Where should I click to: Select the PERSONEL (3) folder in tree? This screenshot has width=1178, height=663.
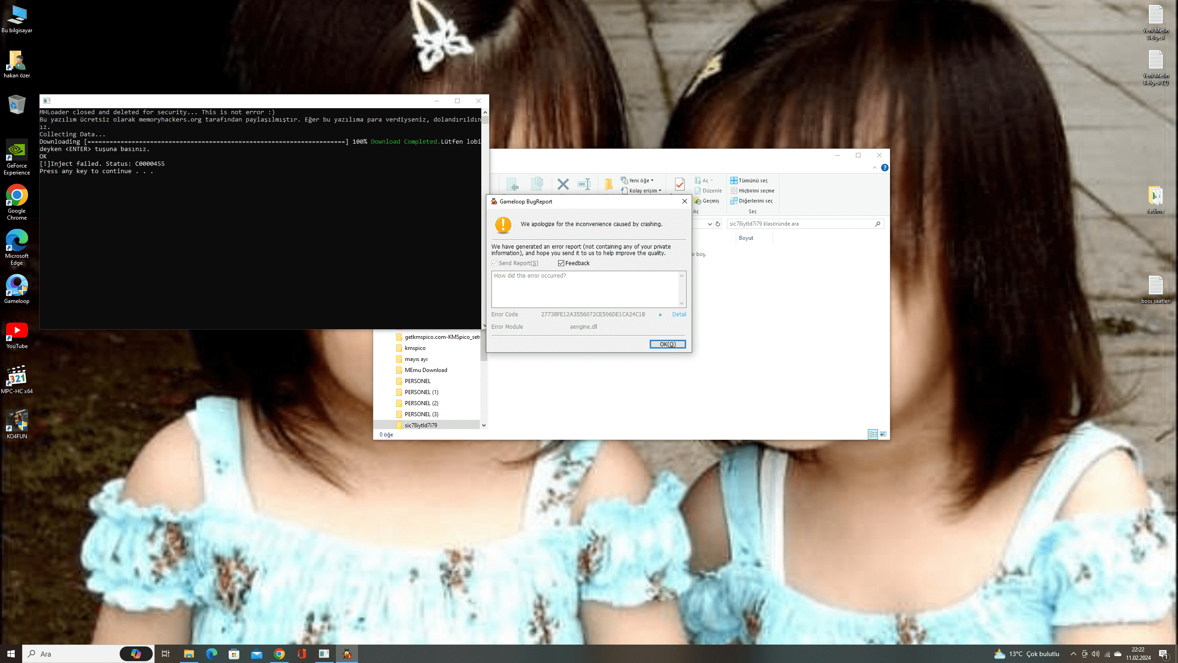[422, 414]
